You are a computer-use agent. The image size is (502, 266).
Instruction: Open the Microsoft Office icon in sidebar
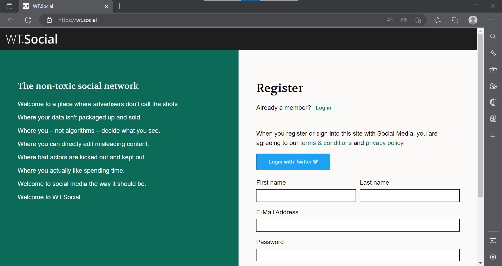pyautogui.click(x=493, y=102)
